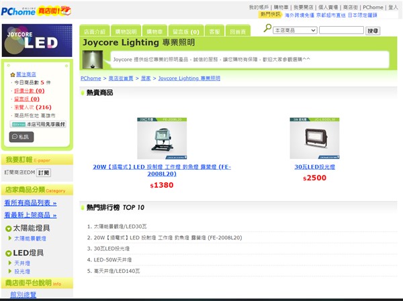Click the $2500 price
403x301 pixels.
coord(314,178)
